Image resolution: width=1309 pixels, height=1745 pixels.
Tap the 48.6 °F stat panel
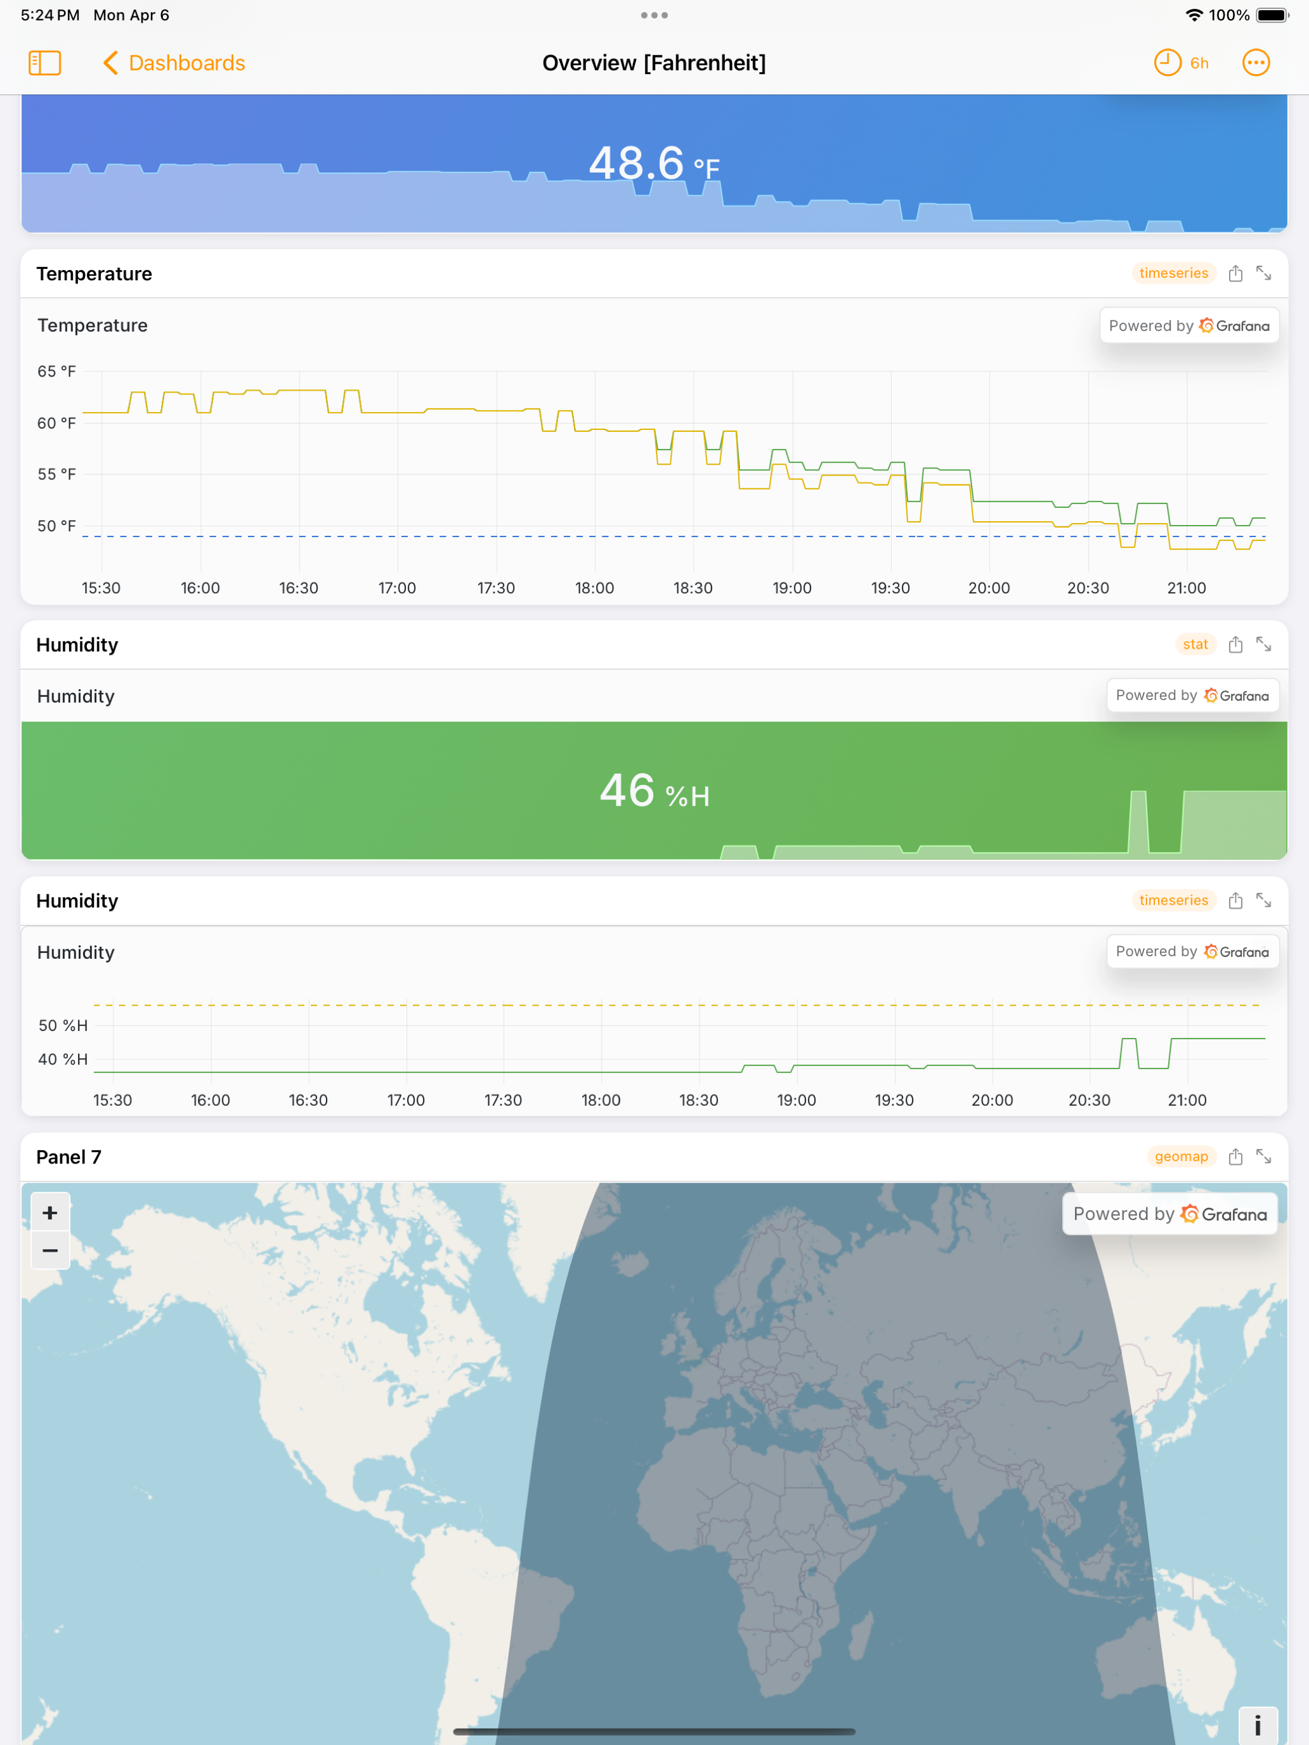point(654,164)
